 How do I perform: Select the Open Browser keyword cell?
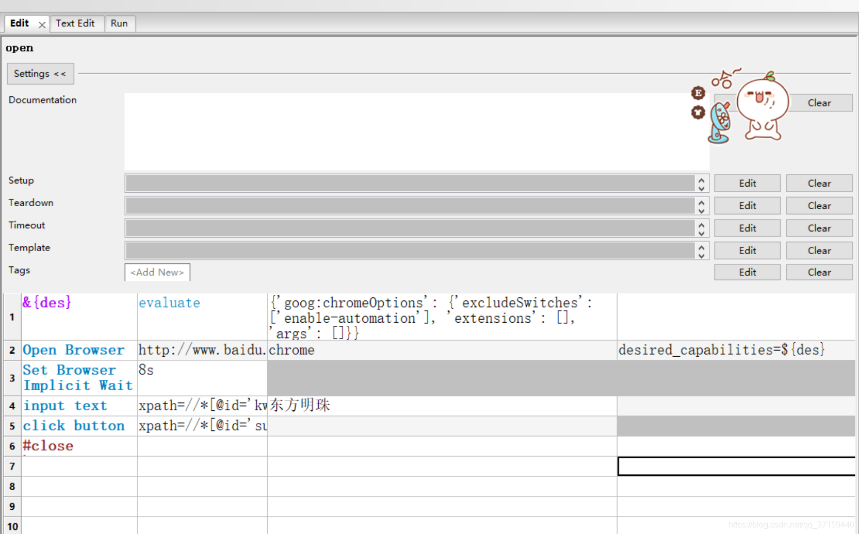(74, 350)
